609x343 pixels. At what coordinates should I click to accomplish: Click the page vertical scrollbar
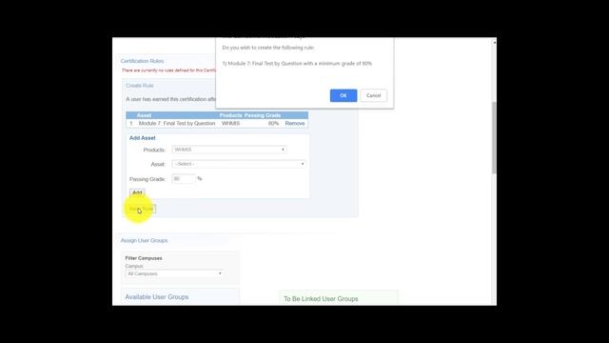(494, 137)
